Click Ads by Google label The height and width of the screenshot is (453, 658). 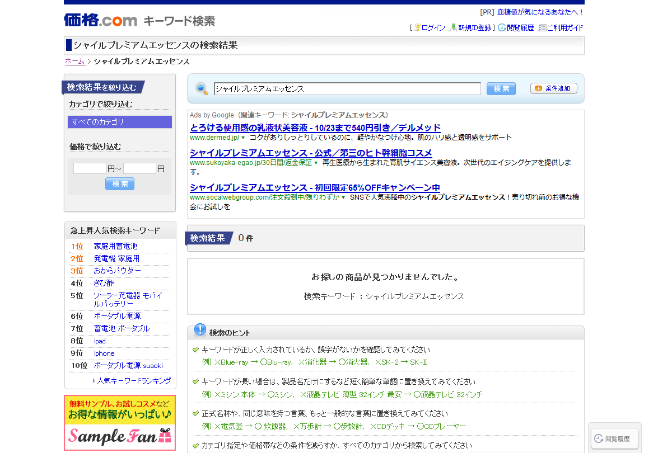212,115
